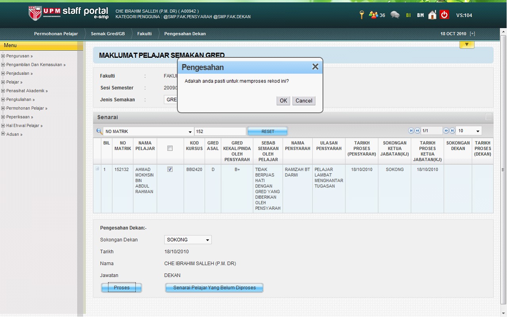Click Pengesahan Dekan breadcrumb tab
The height and width of the screenshot is (317, 507).
[x=185, y=34]
